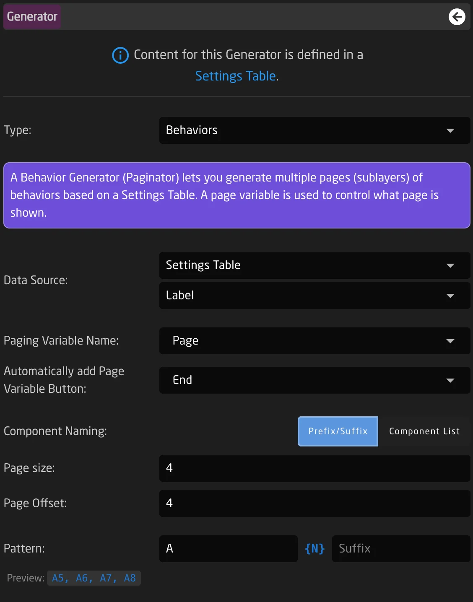Open the Data Source dropdown
Viewport: 473px width, 602px height.
click(314, 265)
